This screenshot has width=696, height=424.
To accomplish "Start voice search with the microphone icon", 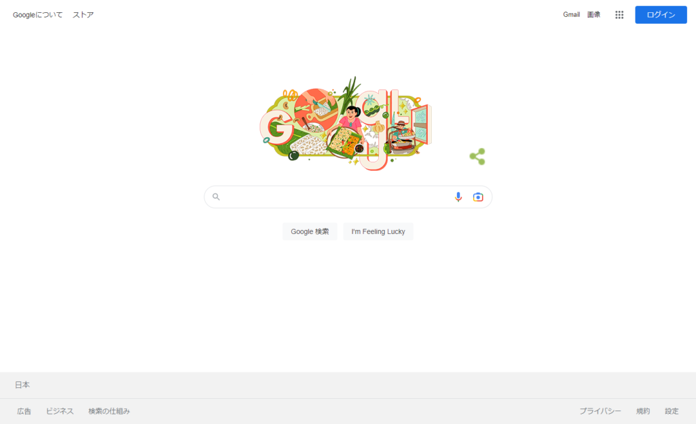I will [458, 197].
